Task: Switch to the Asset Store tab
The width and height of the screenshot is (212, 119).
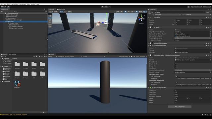Action: [x=61, y=10]
